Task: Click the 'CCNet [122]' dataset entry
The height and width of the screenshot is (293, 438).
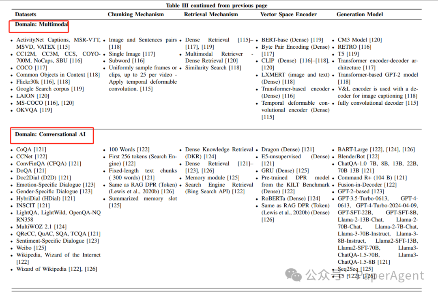Action: point(32,157)
